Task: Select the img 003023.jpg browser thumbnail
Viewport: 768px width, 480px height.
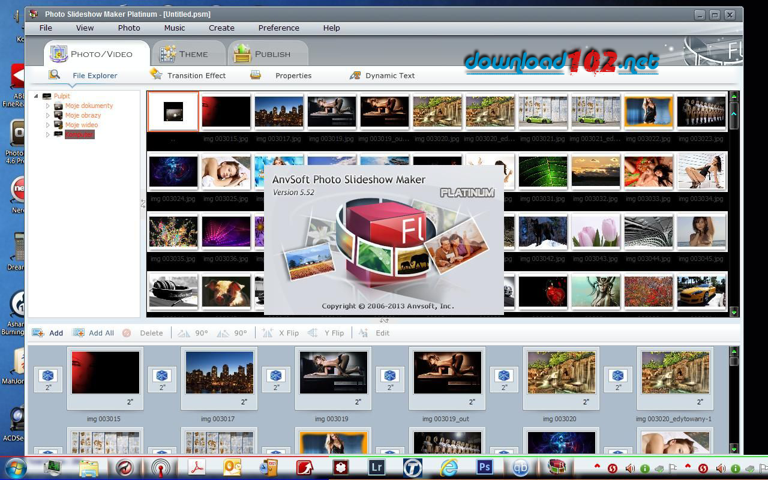Action: 701,112
